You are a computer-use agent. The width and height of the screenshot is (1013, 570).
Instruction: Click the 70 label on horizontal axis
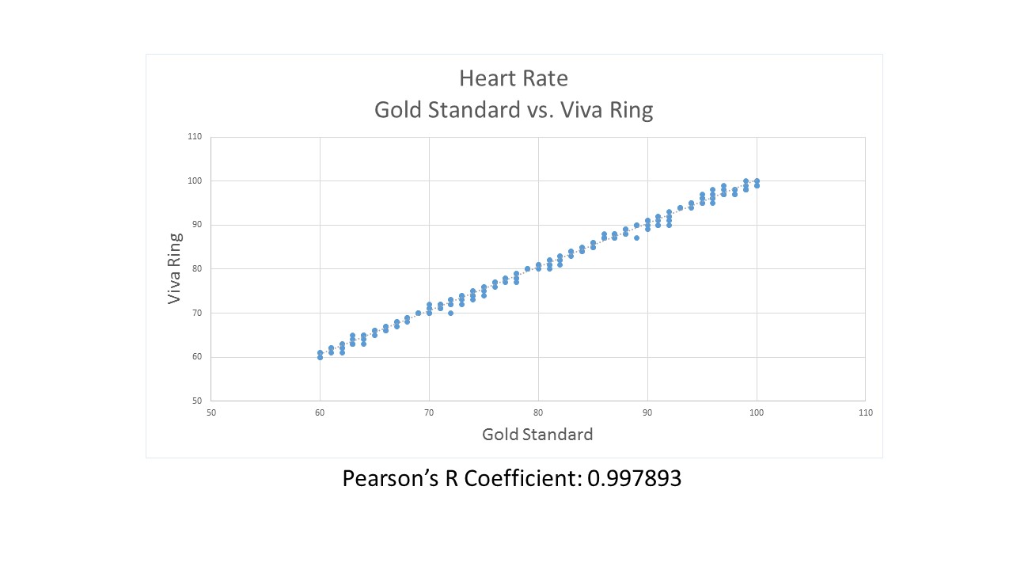point(429,412)
